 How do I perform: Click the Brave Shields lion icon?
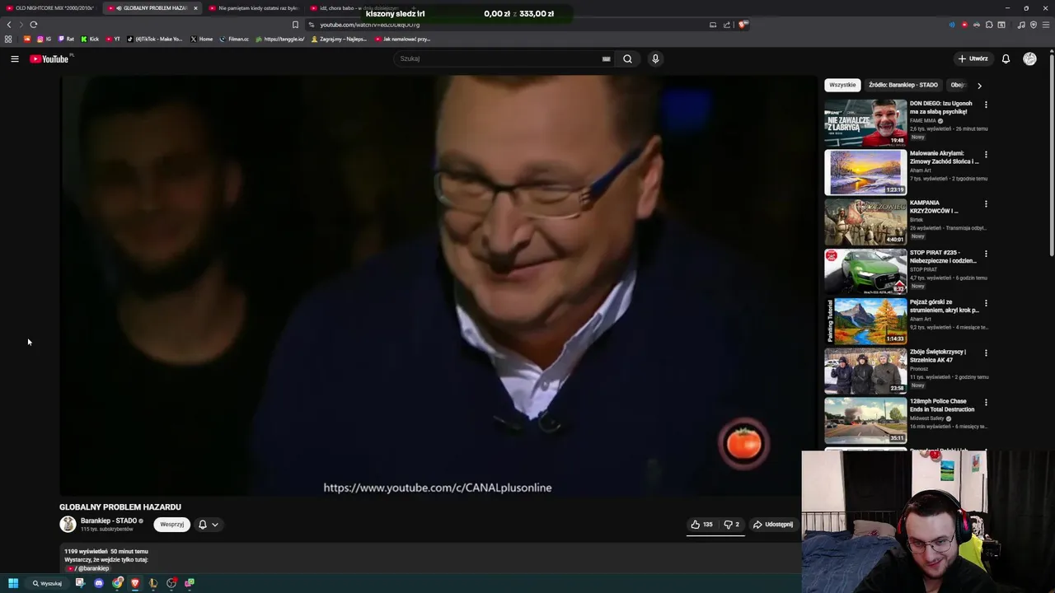(x=743, y=25)
